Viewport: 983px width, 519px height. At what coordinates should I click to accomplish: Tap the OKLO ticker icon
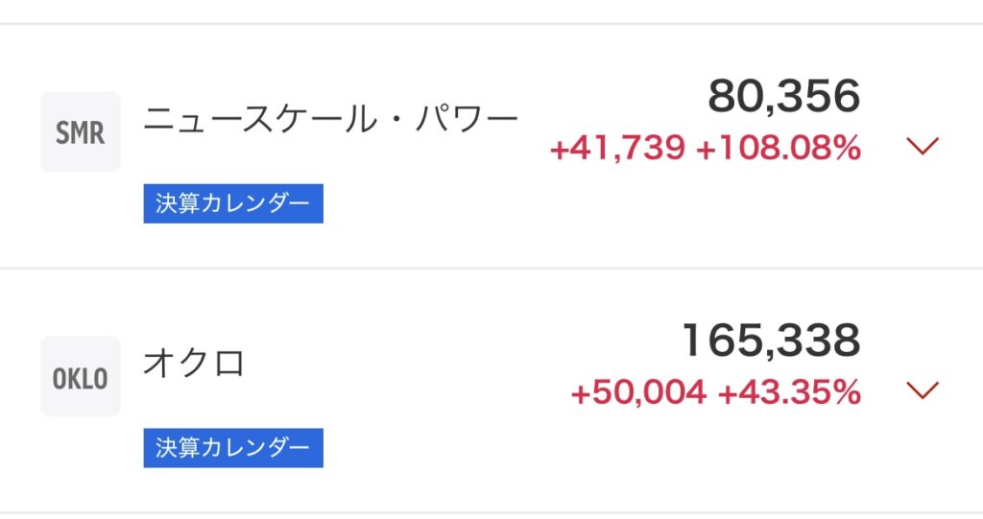81,376
